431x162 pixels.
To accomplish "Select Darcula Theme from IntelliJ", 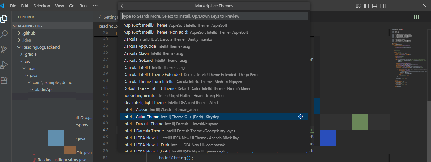I will [x=214, y=81].
